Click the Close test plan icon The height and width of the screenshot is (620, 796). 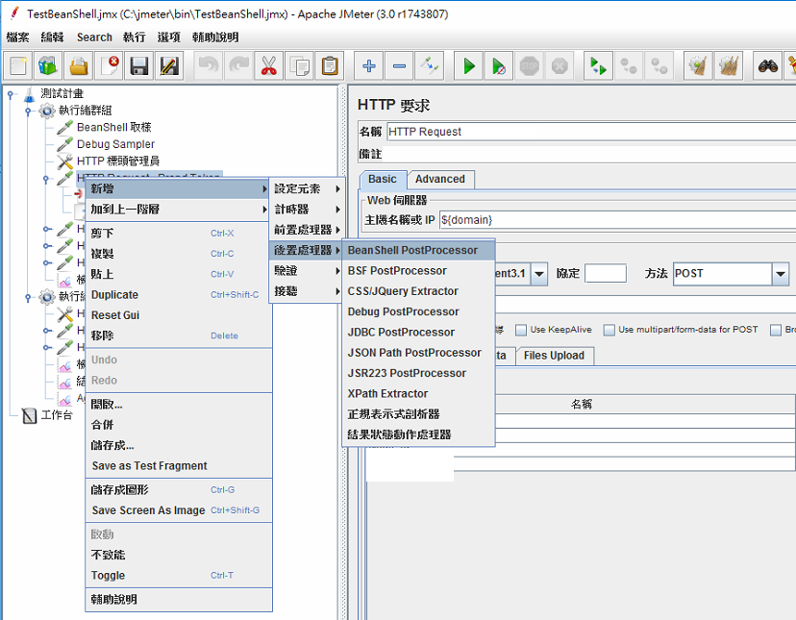tap(110, 66)
